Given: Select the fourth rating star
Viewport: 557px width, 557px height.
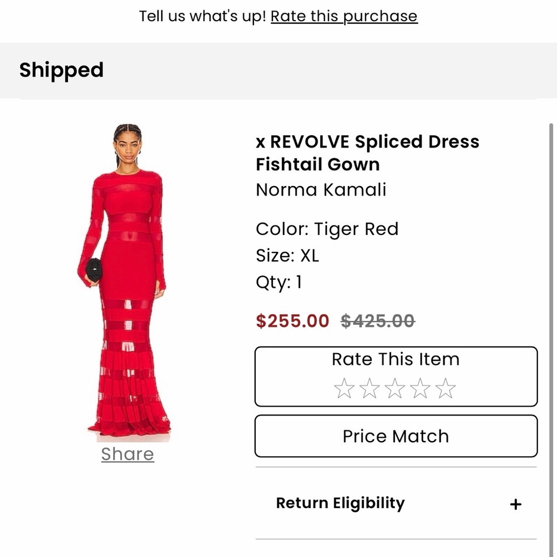Looking at the screenshot, I should [x=420, y=388].
